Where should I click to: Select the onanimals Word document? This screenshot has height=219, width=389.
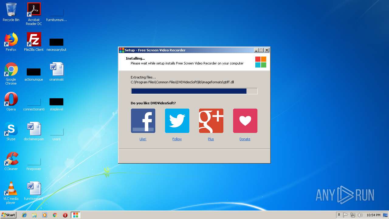(57, 72)
